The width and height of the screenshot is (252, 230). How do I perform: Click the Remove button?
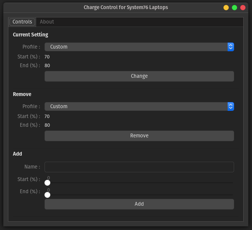click(x=139, y=136)
